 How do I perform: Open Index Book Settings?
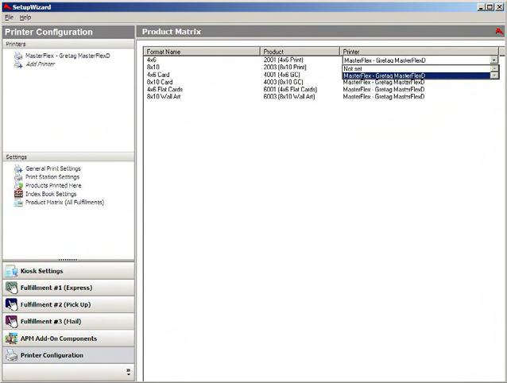tap(51, 194)
